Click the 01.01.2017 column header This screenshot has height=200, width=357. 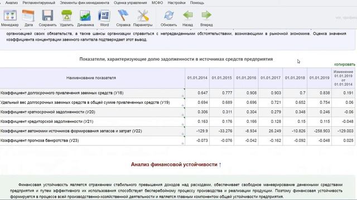[271, 78]
